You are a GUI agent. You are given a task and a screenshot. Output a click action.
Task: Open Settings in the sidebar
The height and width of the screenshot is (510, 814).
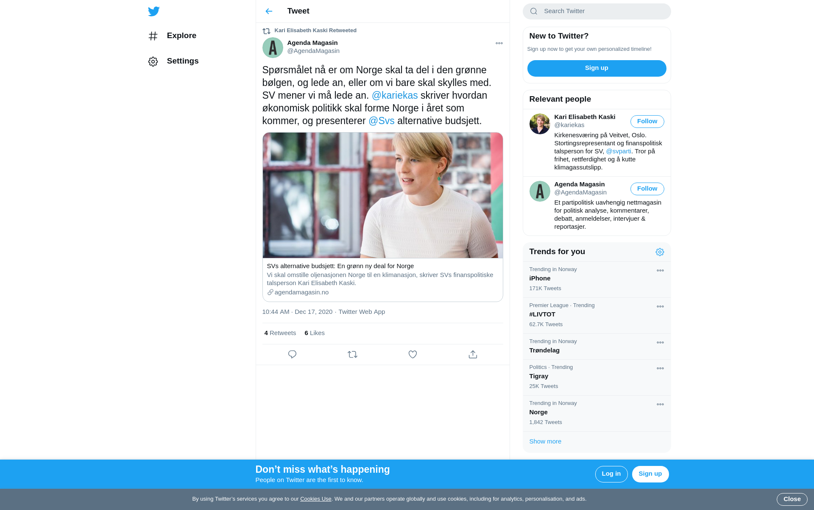(x=182, y=61)
